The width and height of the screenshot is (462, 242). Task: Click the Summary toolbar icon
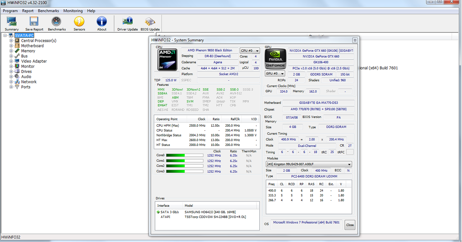[x=12, y=22]
